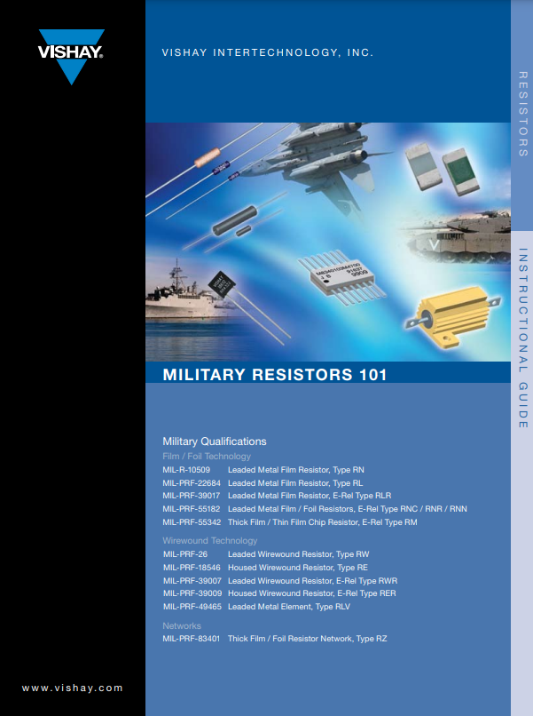Click the flat-pack resistor network image
Image resolution: width=533 pixels, height=716 pixels.
click(x=341, y=277)
